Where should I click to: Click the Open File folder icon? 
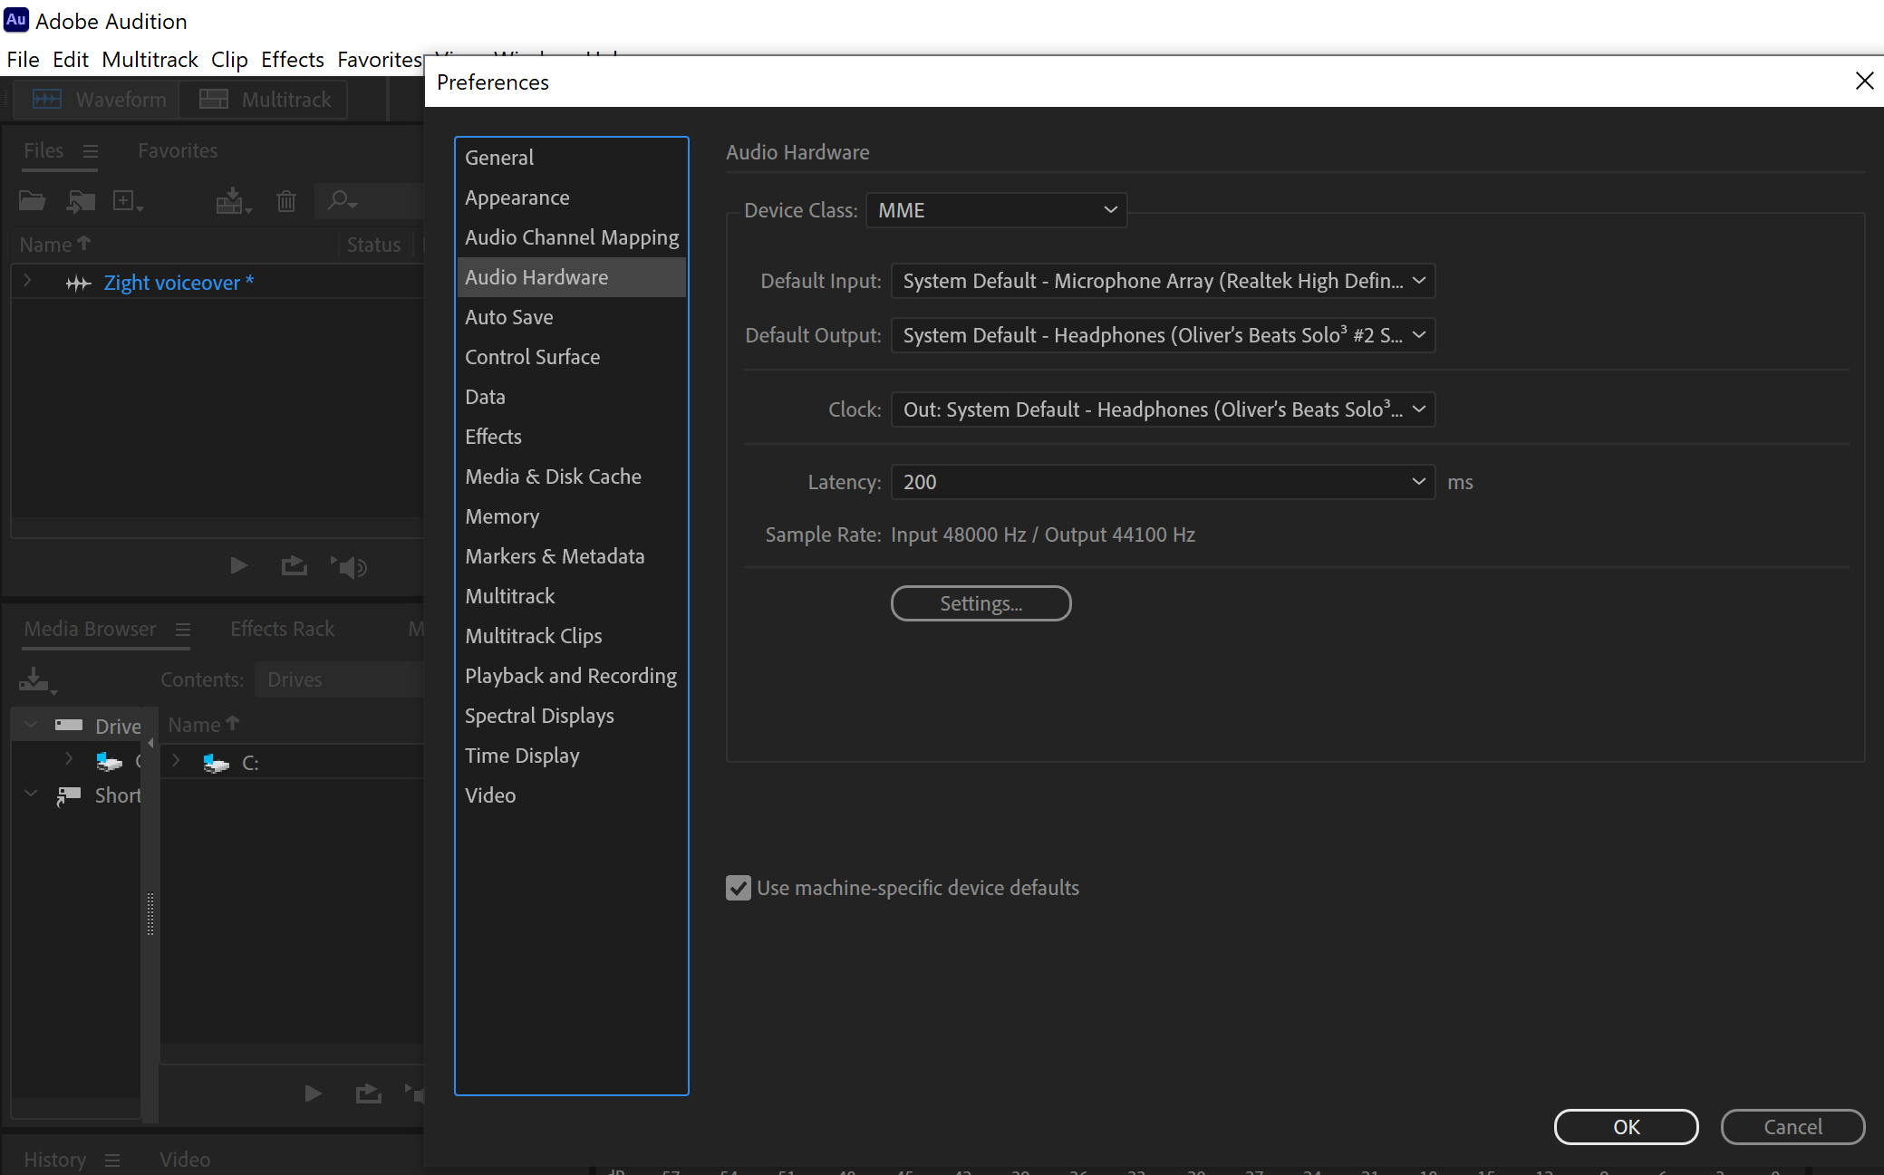(32, 200)
